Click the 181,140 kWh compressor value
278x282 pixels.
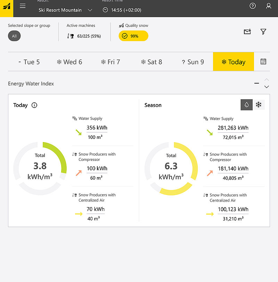point(233,169)
